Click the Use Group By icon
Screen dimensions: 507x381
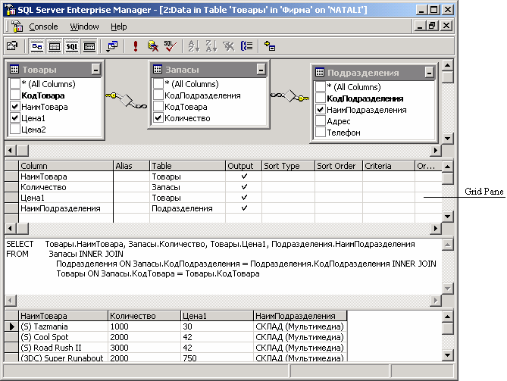point(247,46)
